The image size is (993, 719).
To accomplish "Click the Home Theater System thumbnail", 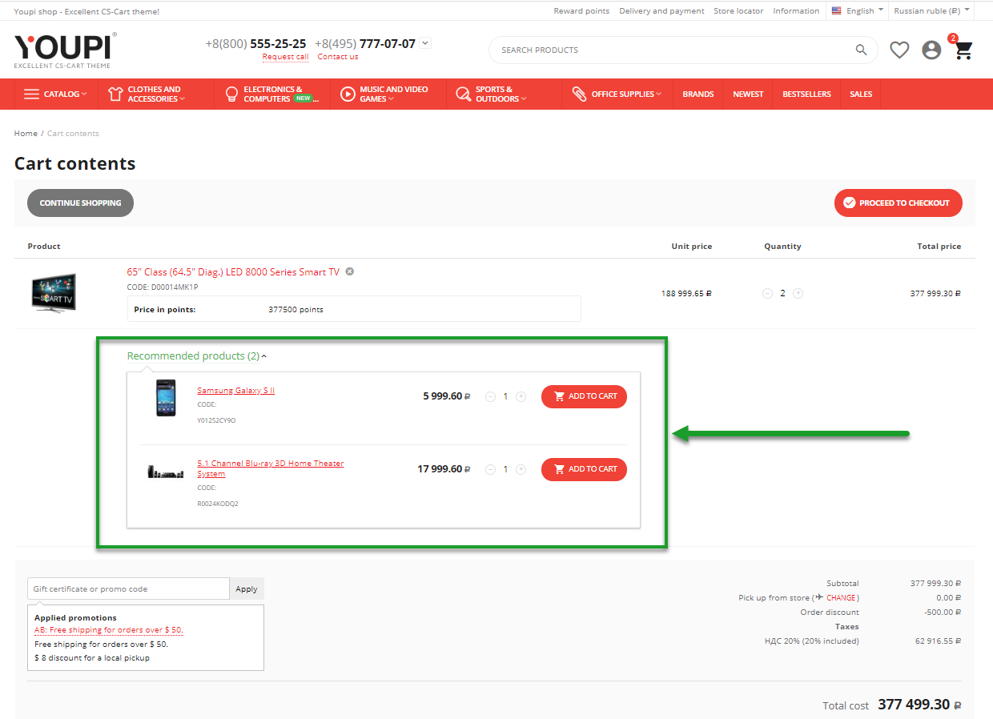I will (166, 472).
